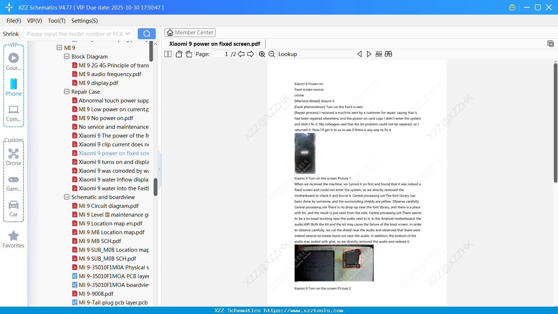Collapse the Schematic and boardview folder
This screenshot has width=558, height=314.
[67, 197]
